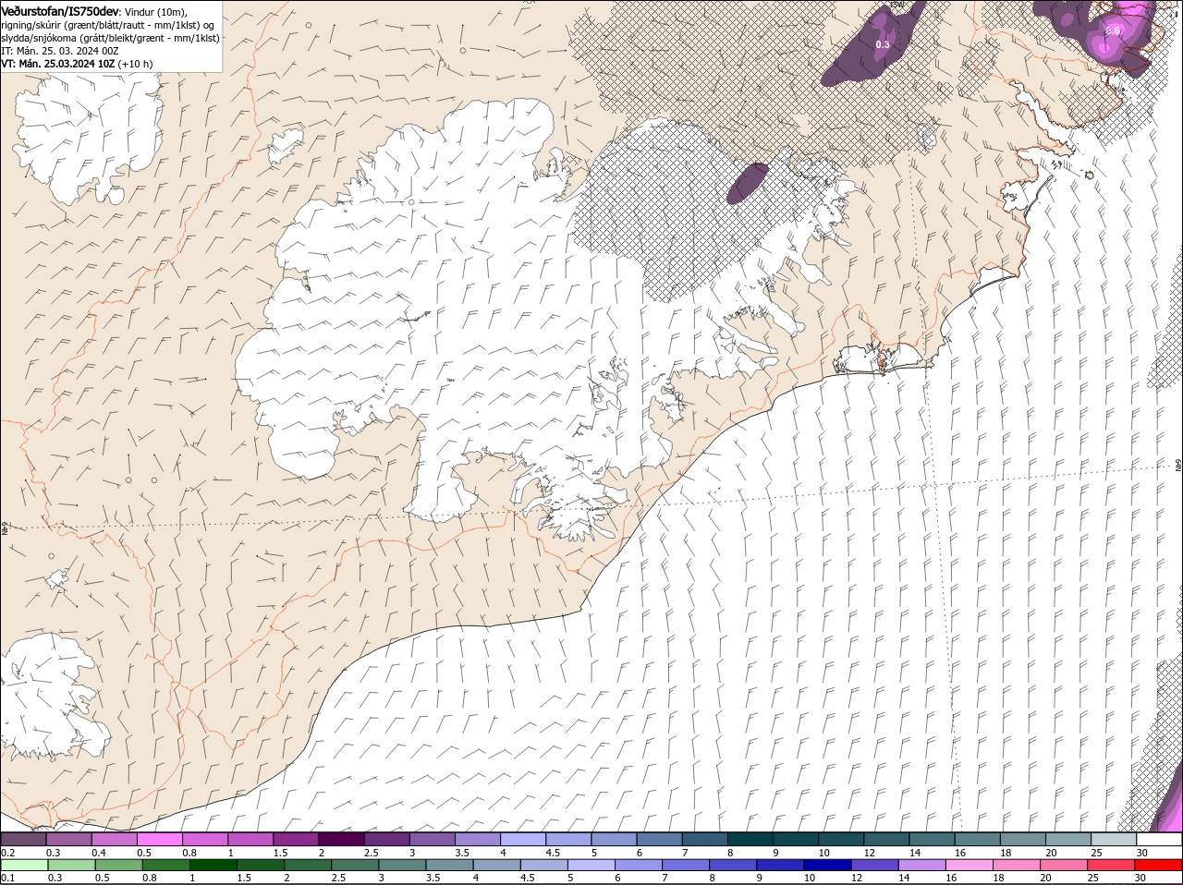Viewport: 1183px width, 885px height.
Task: Click upper legend swatch labeled 5
Action: [x=613, y=839]
